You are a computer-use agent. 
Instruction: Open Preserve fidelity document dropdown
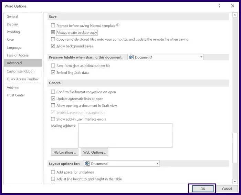pyautogui.click(x=165, y=57)
